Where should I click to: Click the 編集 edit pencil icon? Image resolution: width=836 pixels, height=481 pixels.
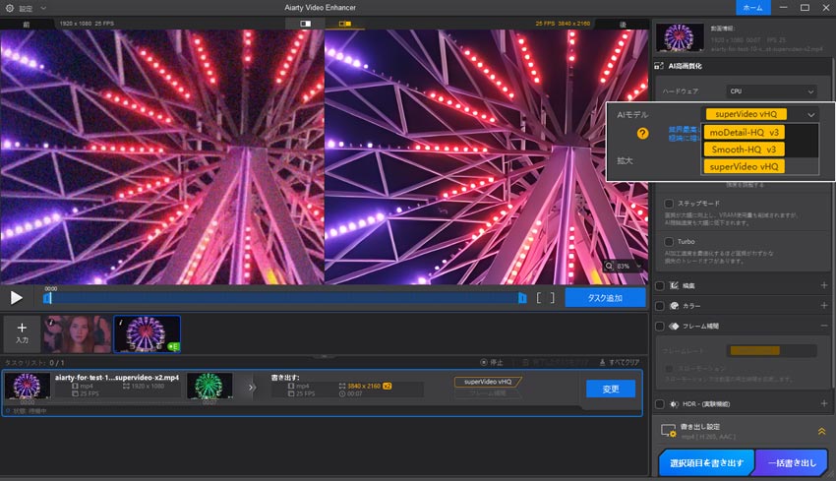(674, 286)
